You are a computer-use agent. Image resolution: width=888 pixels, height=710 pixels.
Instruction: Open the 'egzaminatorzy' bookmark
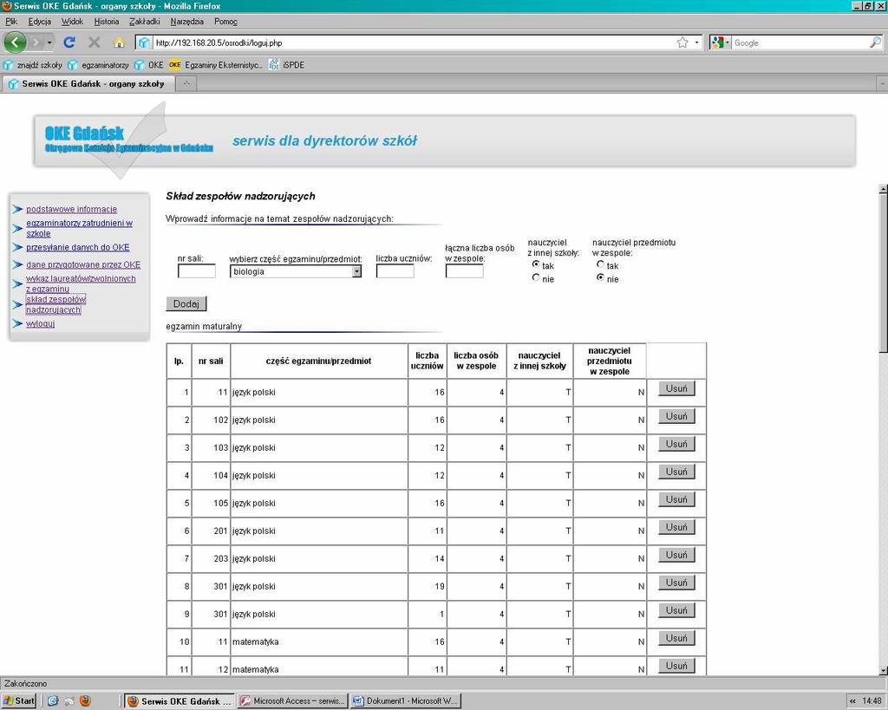coord(98,65)
